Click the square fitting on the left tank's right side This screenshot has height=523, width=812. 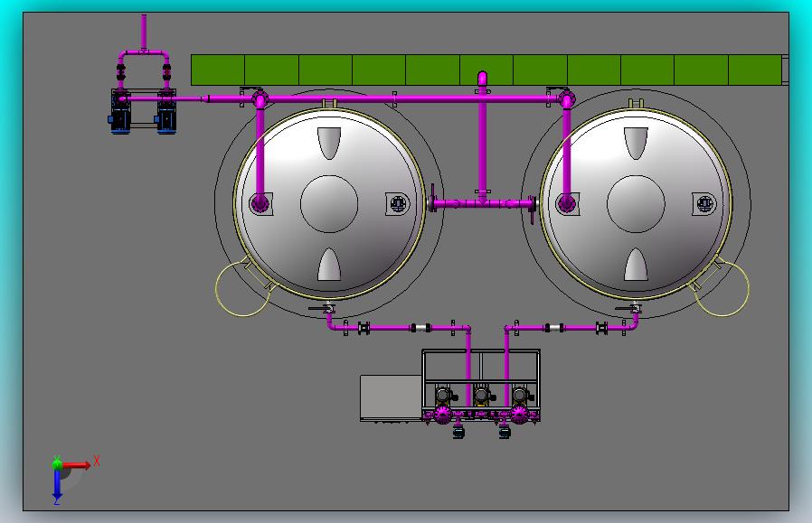(x=398, y=204)
